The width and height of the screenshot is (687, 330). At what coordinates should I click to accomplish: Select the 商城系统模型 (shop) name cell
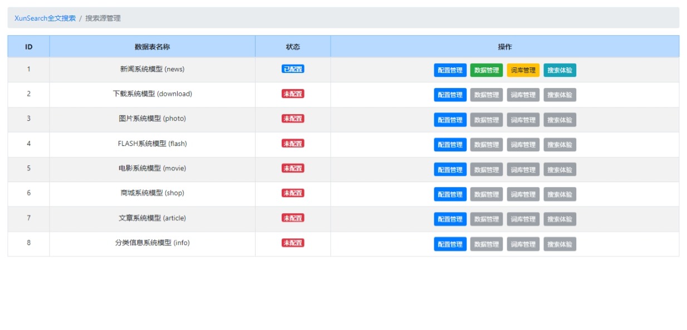pyautogui.click(x=152, y=193)
